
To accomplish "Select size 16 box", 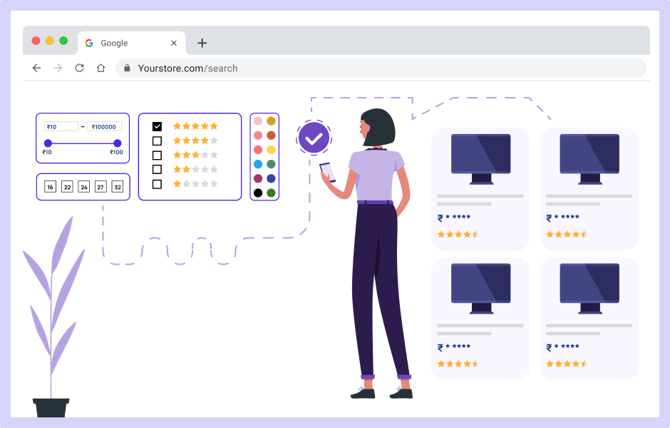I will pos(50,187).
